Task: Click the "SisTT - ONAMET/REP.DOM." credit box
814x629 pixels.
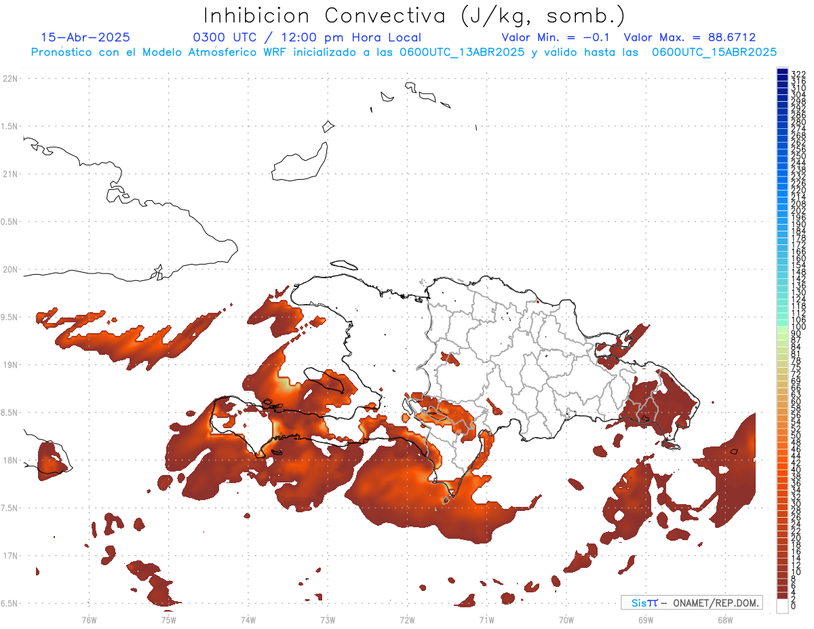Action: 691,603
